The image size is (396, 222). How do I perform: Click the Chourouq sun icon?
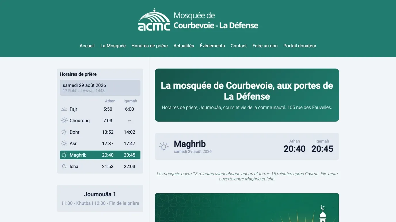point(64,121)
